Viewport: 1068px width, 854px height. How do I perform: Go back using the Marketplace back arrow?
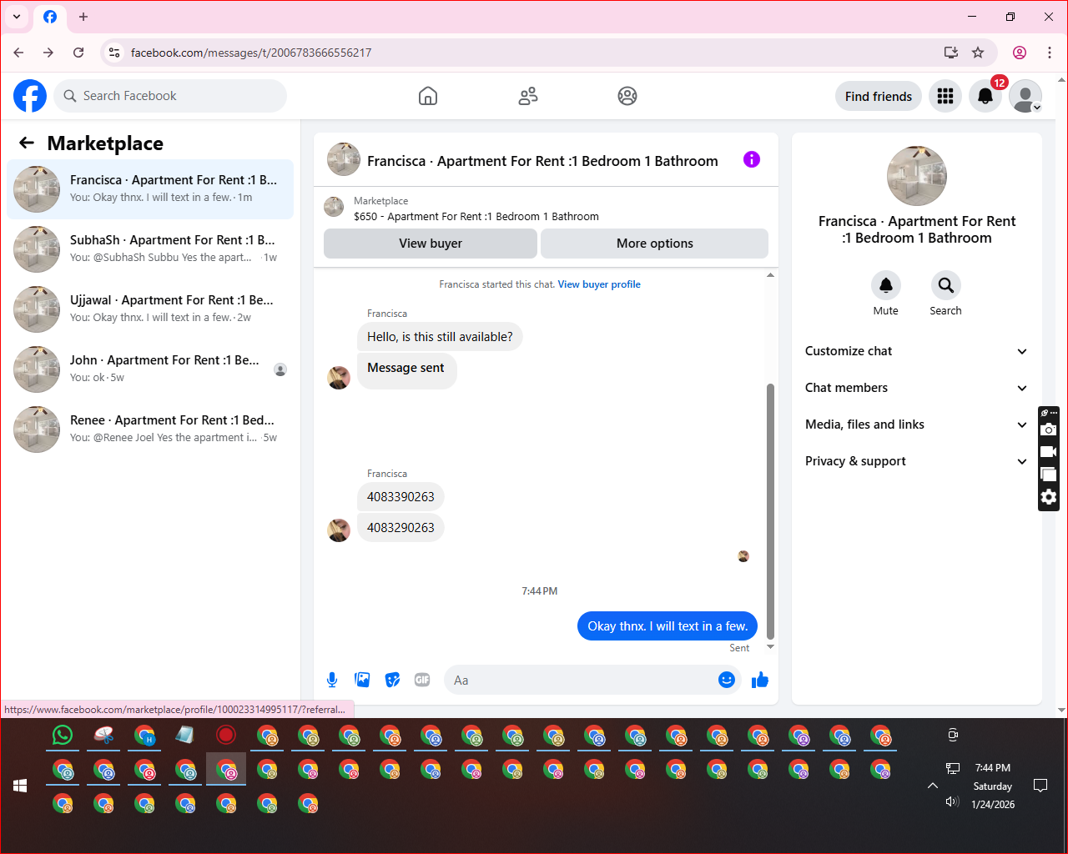[27, 143]
